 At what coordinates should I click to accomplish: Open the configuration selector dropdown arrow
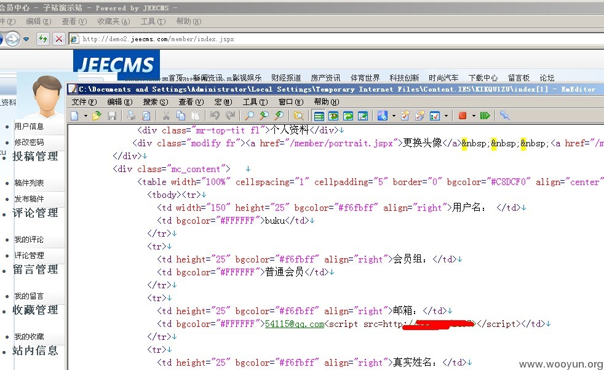tap(394, 116)
